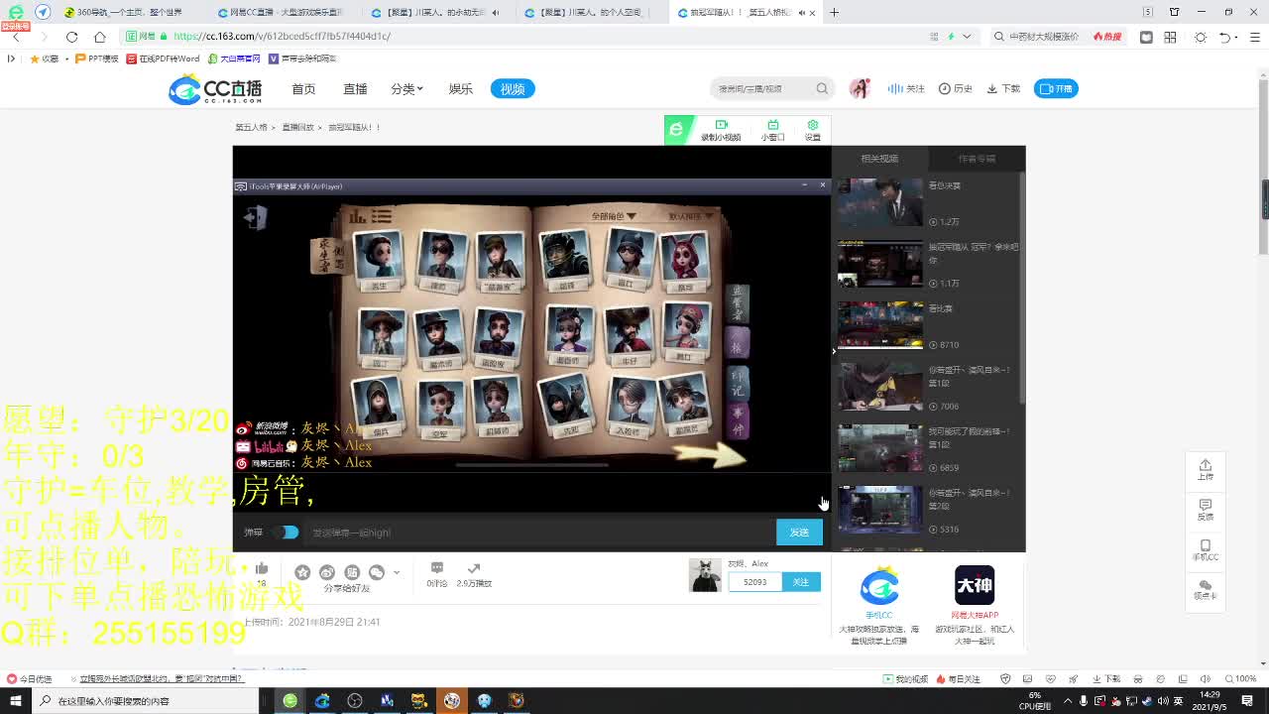Viewport: 1269px width, 714px height.
Task: Click the 手机CC sidebar button
Action: (x=1205, y=550)
